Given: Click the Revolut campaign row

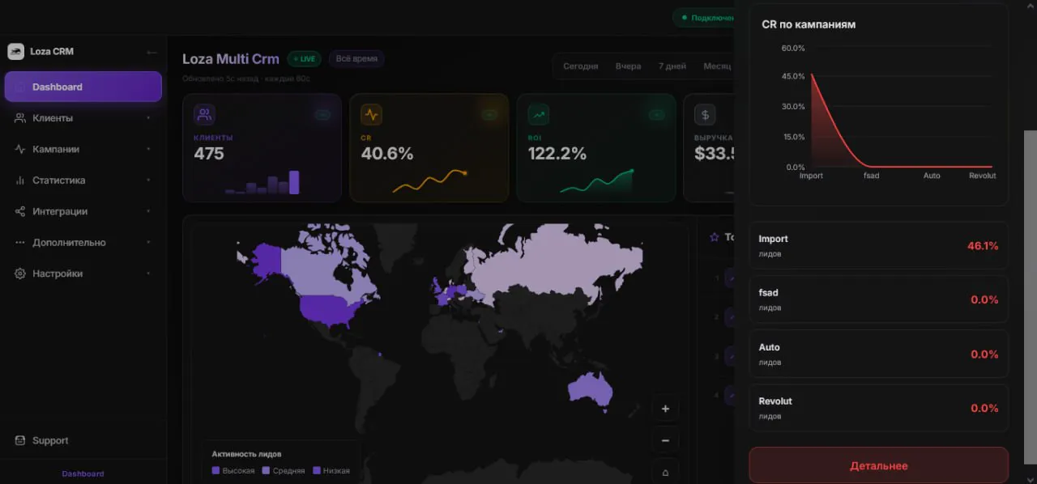Looking at the screenshot, I should click(878, 408).
